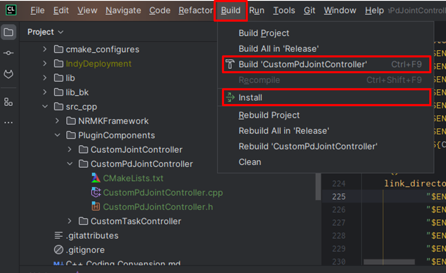Open the Project tool window folder icon

click(x=8, y=32)
